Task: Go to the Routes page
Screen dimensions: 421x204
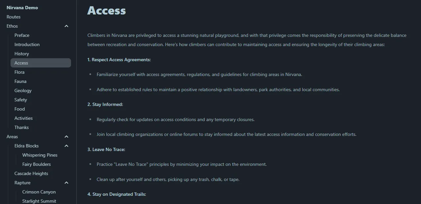Action: click(13, 17)
